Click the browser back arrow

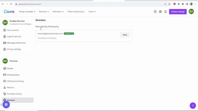pos(3,4)
